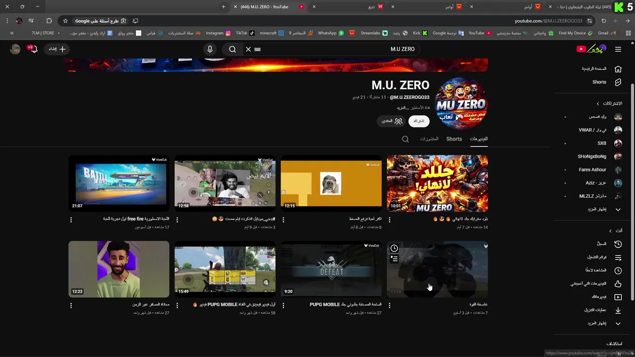Open options menu for free fire video
This screenshot has height=357, width=635.
[x=71, y=220]
